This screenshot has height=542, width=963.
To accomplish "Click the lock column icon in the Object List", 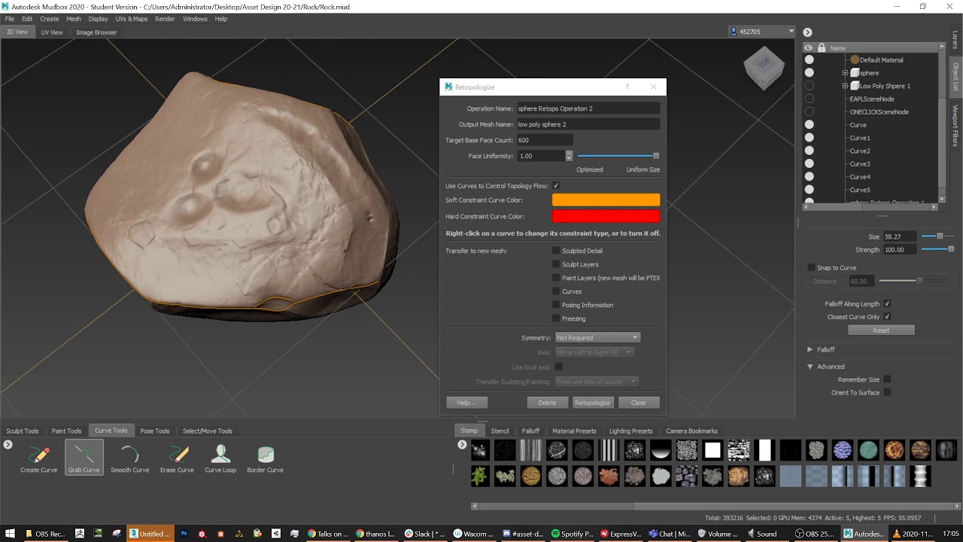I will [822, 47].
